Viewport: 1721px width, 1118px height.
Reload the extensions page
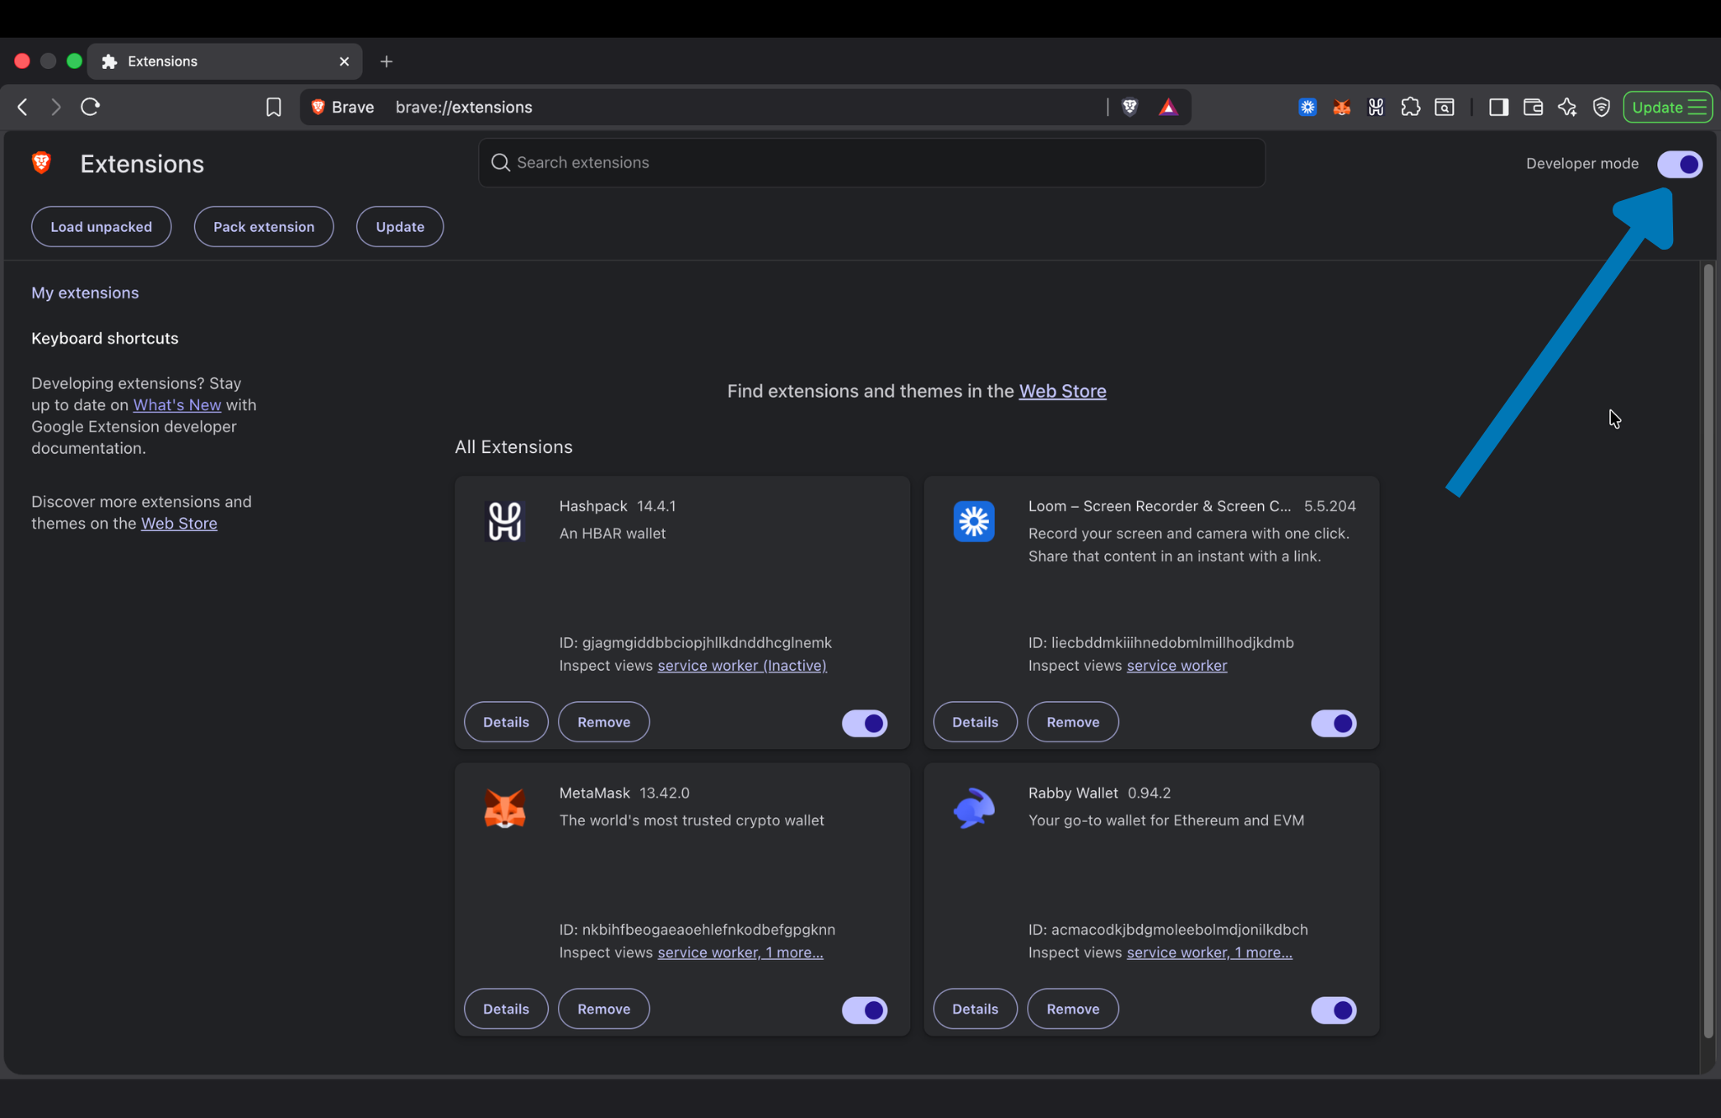(90, 107)
